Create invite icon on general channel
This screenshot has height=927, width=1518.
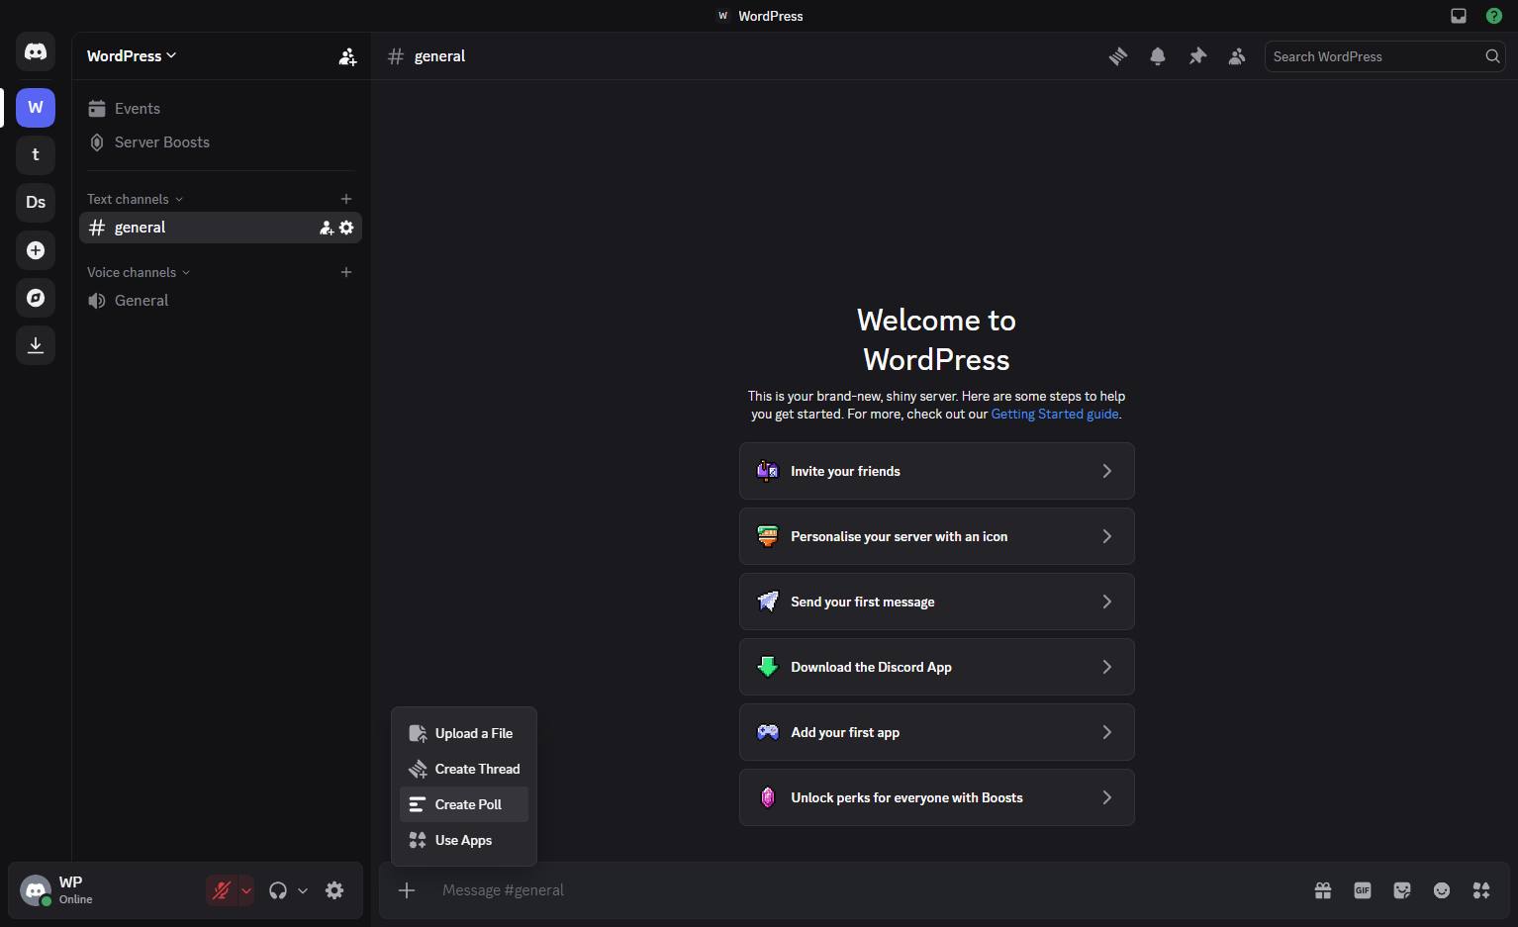click(x=327, y=228)
